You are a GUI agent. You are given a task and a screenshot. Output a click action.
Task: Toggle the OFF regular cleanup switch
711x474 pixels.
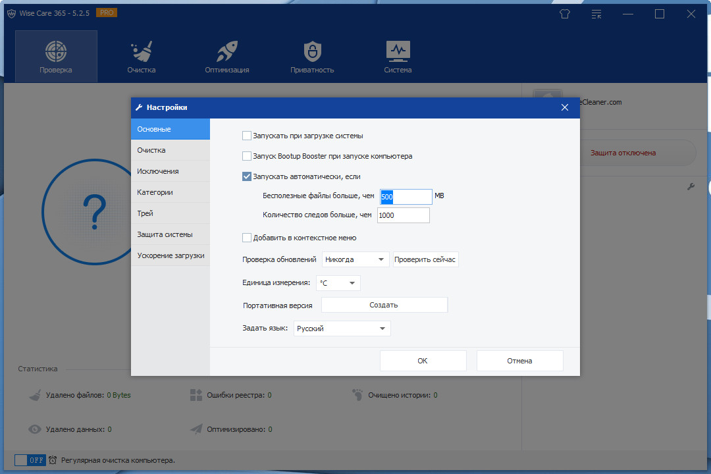tap(30, 460)
